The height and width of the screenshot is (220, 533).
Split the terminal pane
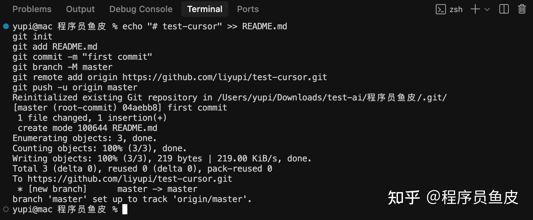(504, 9)
